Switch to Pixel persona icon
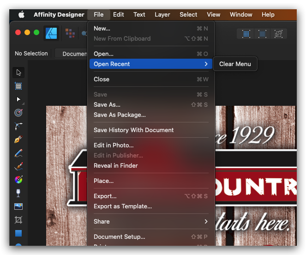The width and height of the screenshot is (306, 255). 70,33
